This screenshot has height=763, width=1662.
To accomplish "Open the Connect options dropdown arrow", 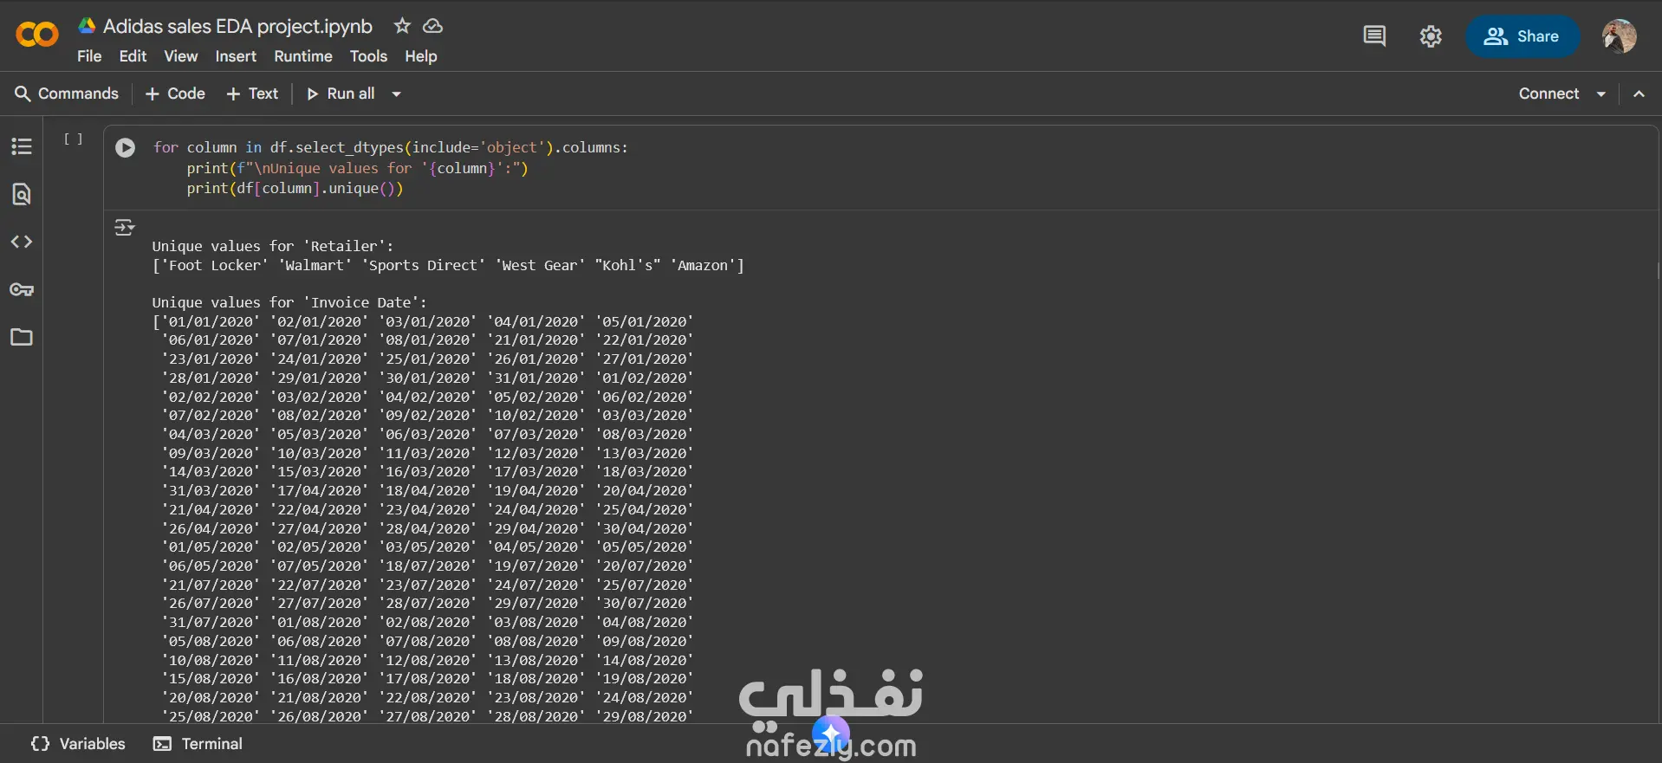I will click(1601, 94).
